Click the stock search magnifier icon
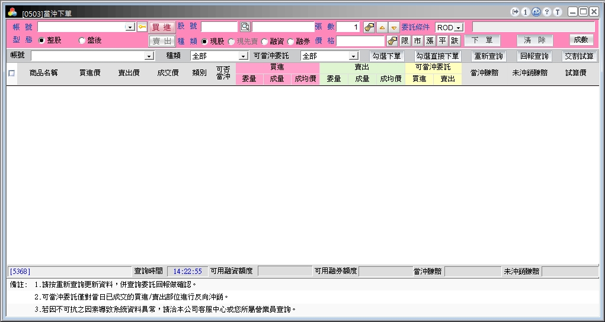 [x=245, y=27]
